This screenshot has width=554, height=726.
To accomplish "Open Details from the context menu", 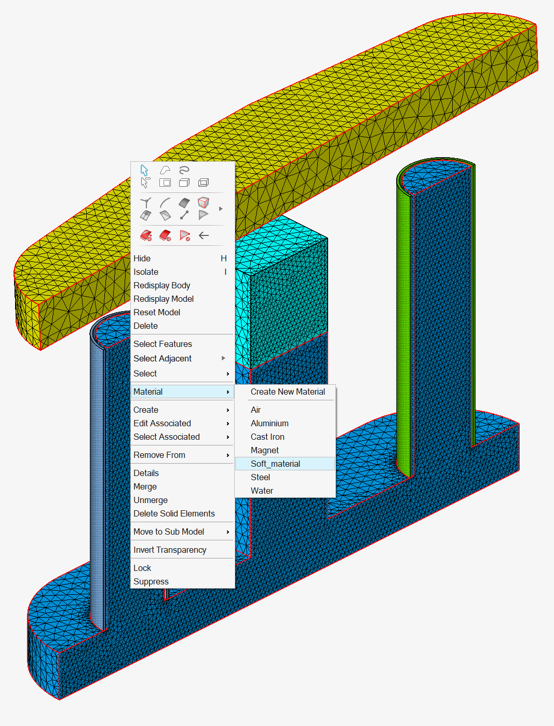I will tap(183, 473).
